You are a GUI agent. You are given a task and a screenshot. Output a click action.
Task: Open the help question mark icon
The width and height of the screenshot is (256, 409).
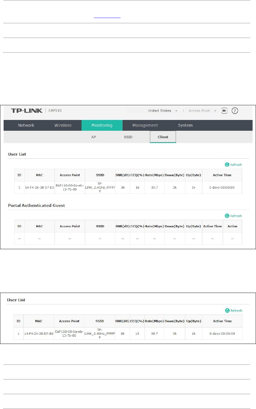235,111
